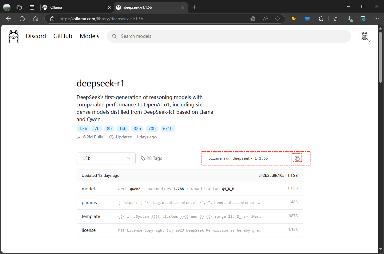Image resolution: width=384 pixels, height=254 pixels.
Task: Open browser Extensions puzzle icon
Action: tap(321, 19)
